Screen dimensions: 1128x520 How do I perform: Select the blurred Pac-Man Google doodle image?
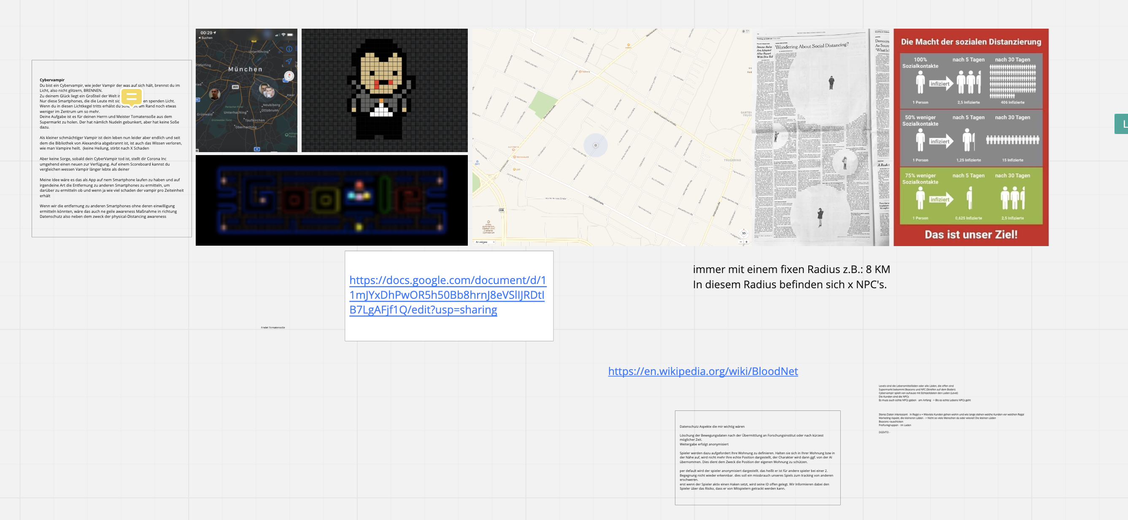click(331, 200)
